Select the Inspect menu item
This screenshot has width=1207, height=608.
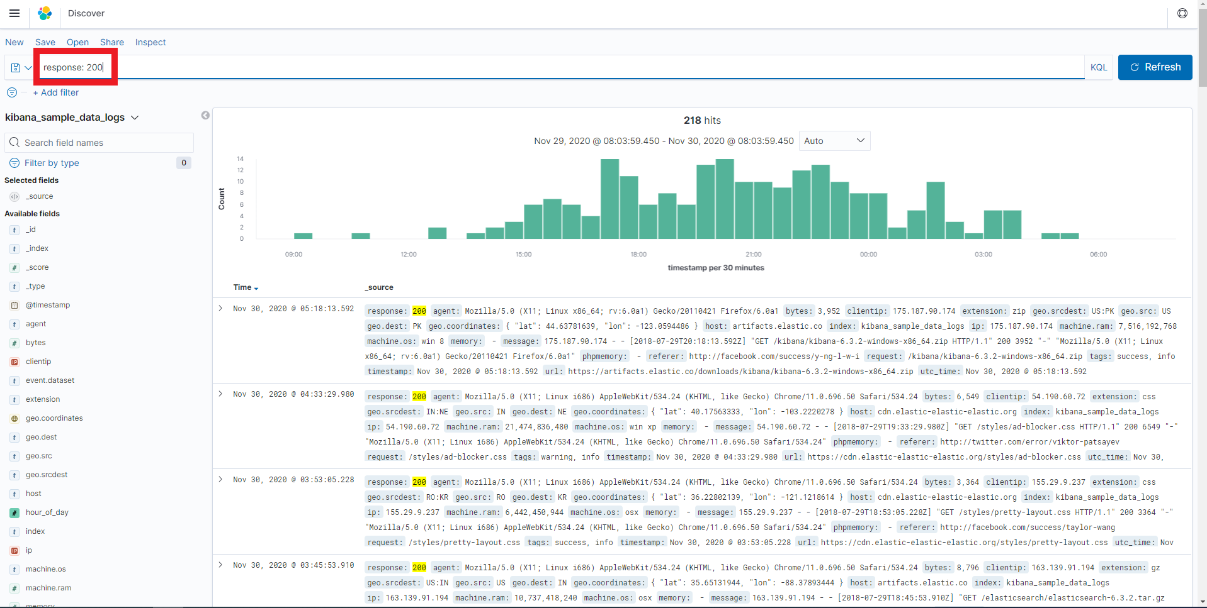150,42
